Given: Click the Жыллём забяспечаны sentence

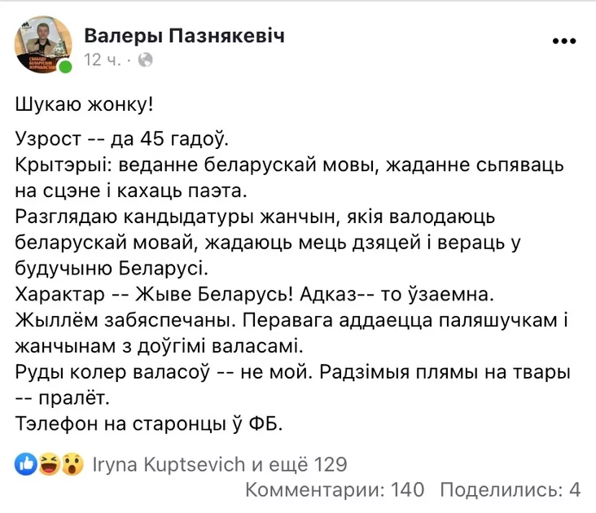Looking at the screenshot, I should click(x=123, y=320).
